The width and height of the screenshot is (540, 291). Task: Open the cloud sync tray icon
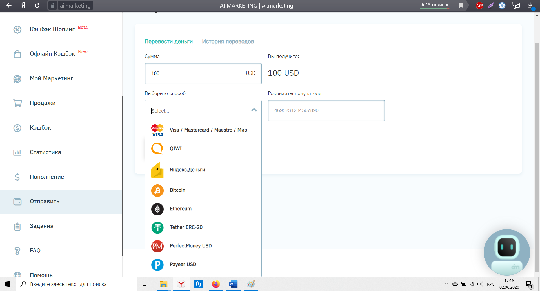coord(455,284)
